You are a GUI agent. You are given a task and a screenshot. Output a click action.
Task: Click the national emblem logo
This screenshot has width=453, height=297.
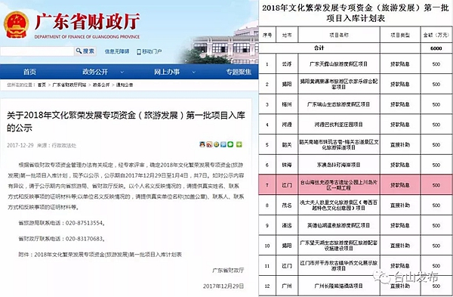[x=16, y=25]
